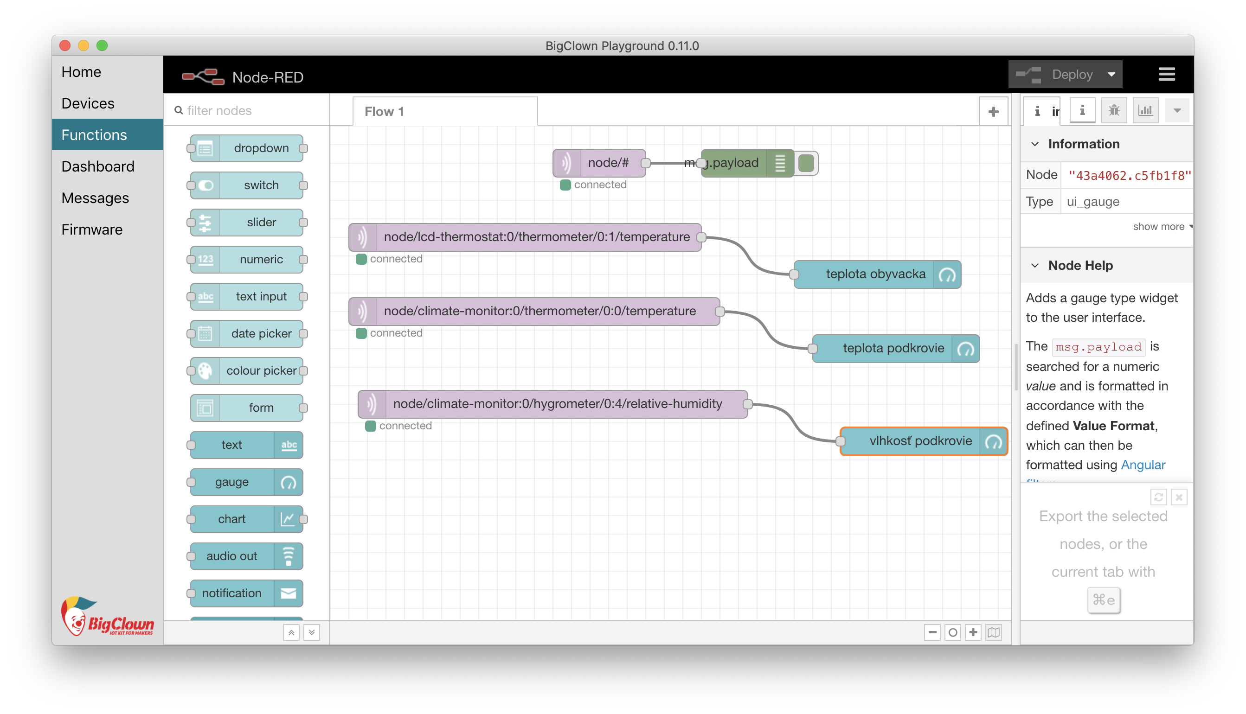Toggle the msg.payload debug node button

806,163
